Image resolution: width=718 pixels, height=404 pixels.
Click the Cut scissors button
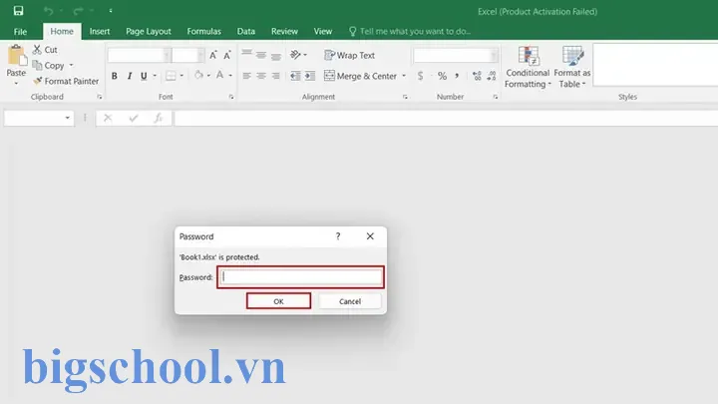(45, 50)
